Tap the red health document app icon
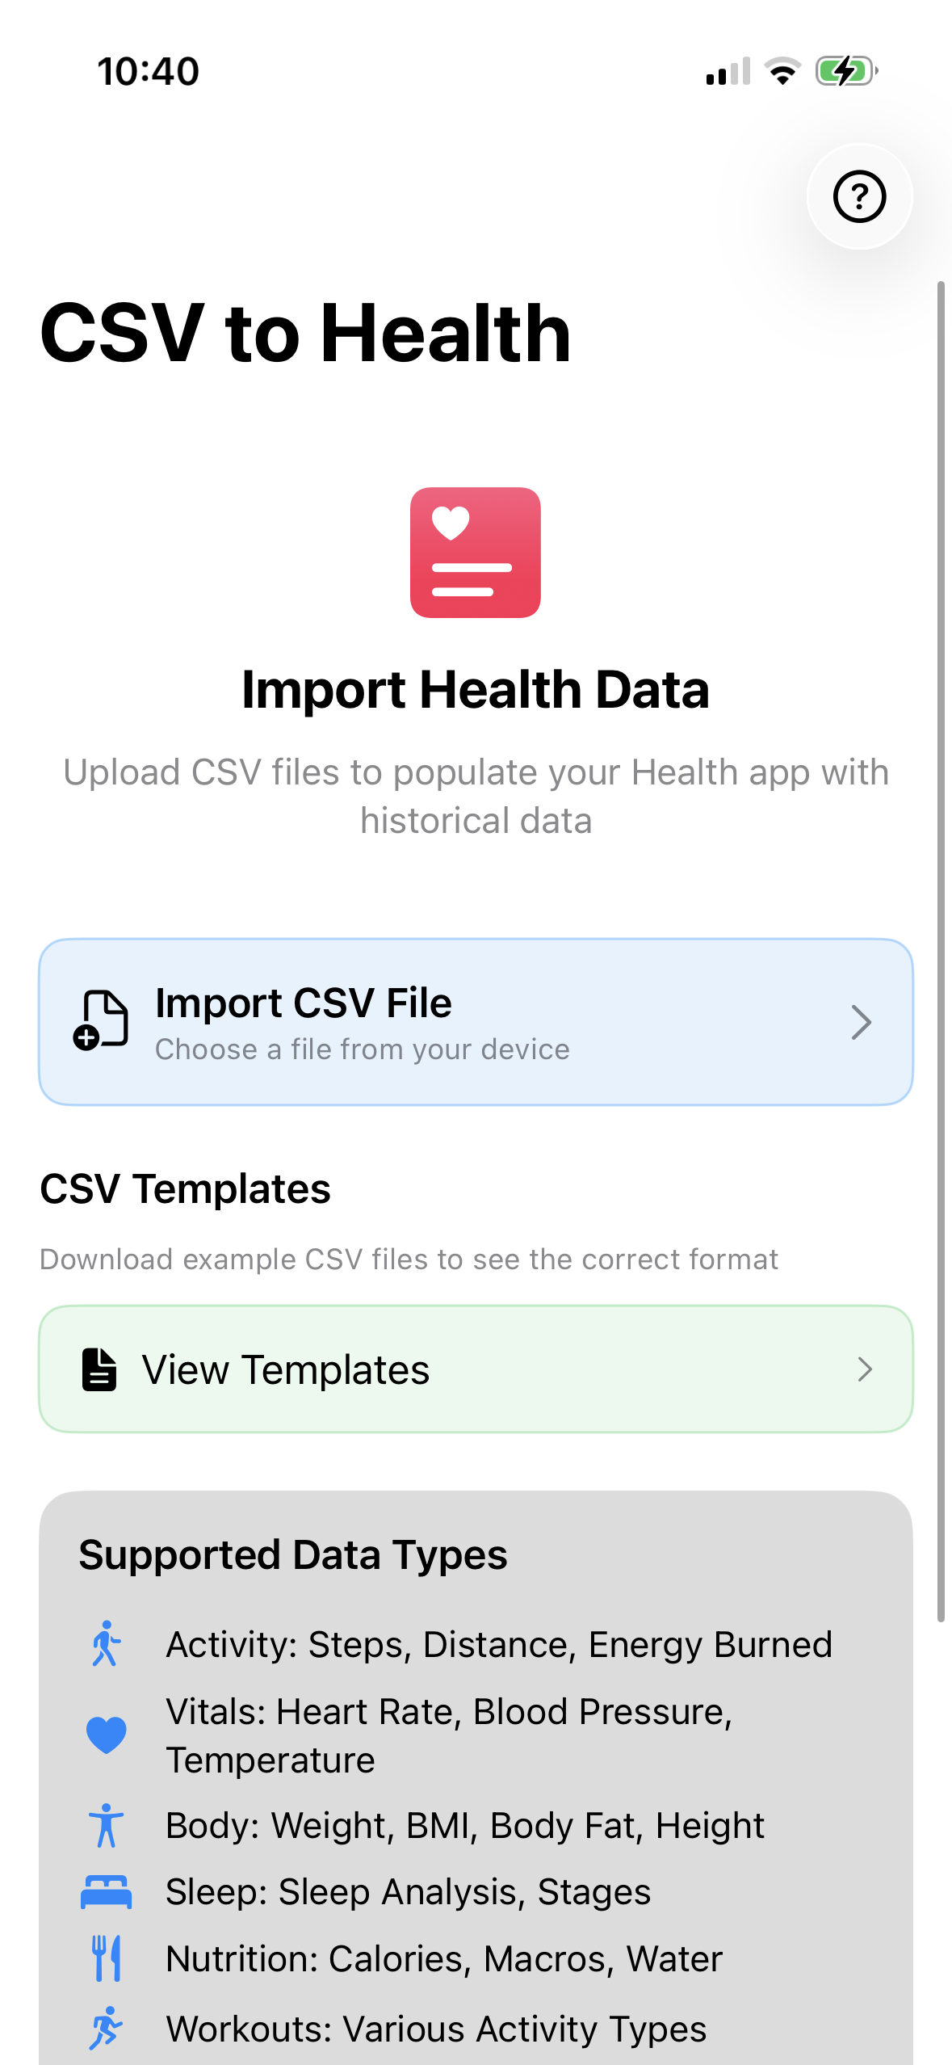Viewport: 952px width, 2065px height. click(476, 553)
